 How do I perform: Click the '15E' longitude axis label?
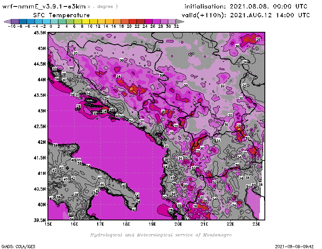[48, 224]
